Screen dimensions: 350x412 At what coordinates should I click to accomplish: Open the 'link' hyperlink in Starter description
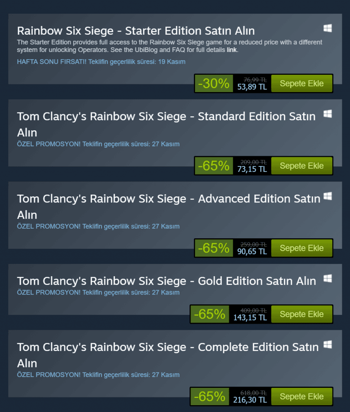tap(232, 50)
